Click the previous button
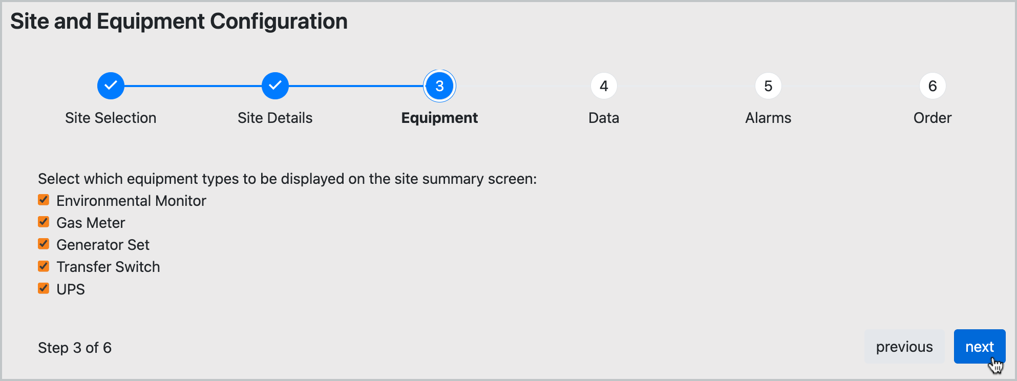Viewport: 1017px width, 381px height. (904, 347)
